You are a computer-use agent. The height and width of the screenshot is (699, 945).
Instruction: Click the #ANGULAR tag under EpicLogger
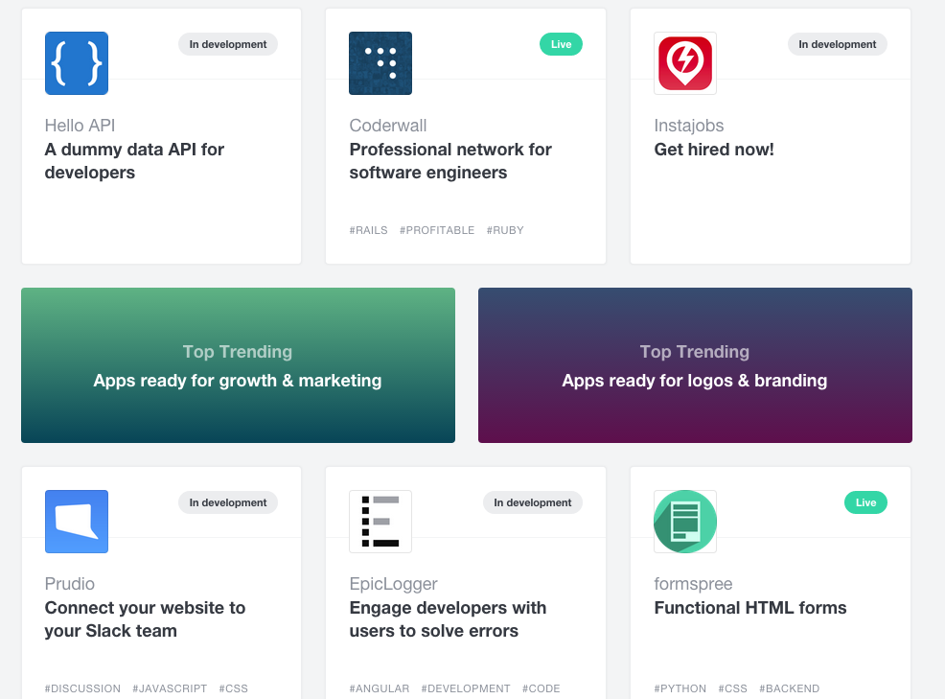pyautogui.click(x=380, y=688)
